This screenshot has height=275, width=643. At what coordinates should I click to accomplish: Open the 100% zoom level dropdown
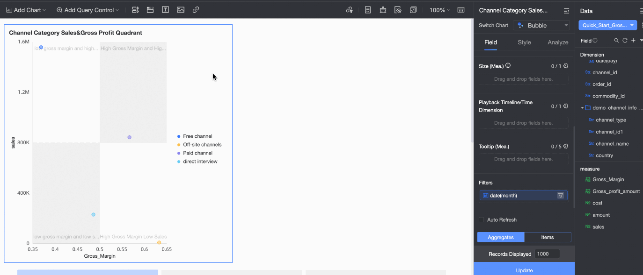click(439, 10)
